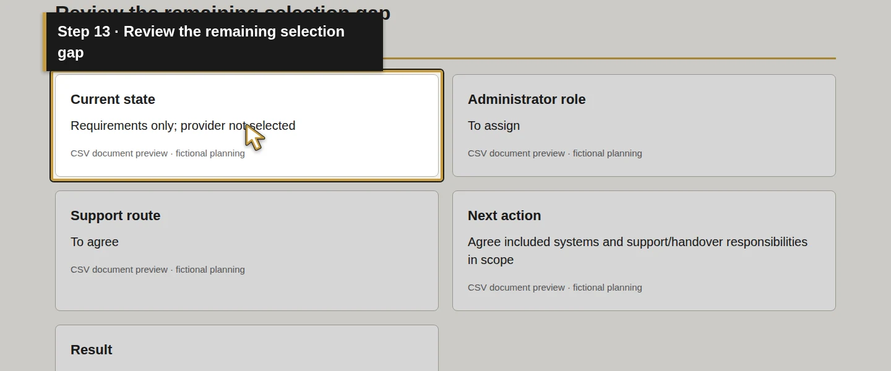Open the Administrator role card
This screenshot has width=891, height=371.
(644, 126)
